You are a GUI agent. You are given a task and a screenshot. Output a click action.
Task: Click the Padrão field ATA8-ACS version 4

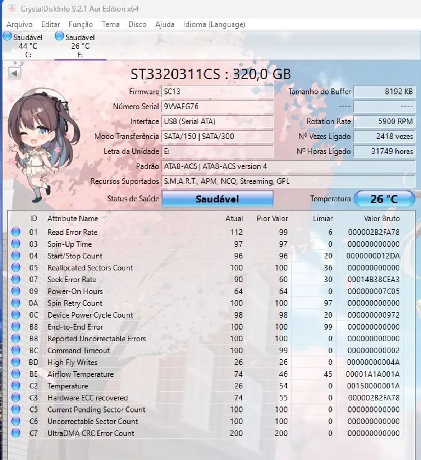[x=288, y=166]
